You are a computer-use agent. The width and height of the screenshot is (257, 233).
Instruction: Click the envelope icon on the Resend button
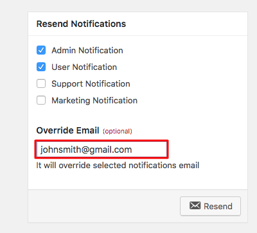point(195,205)
